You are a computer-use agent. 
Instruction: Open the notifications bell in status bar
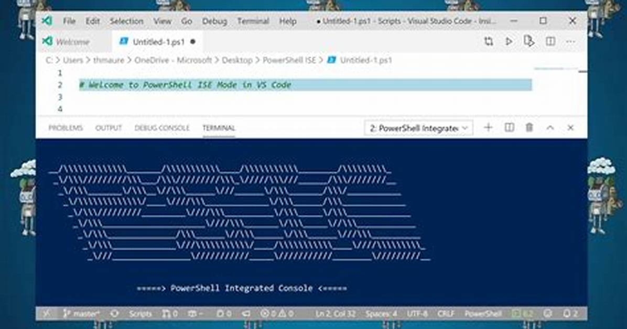pos(570,314)
